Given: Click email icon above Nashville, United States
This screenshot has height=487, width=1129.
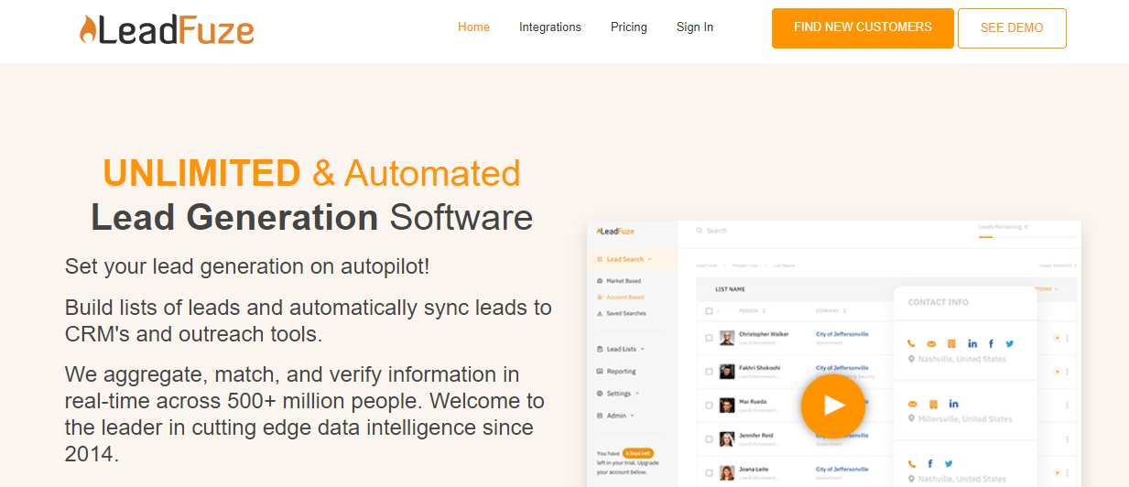Looking at the screenshot, I should [931, 344].
